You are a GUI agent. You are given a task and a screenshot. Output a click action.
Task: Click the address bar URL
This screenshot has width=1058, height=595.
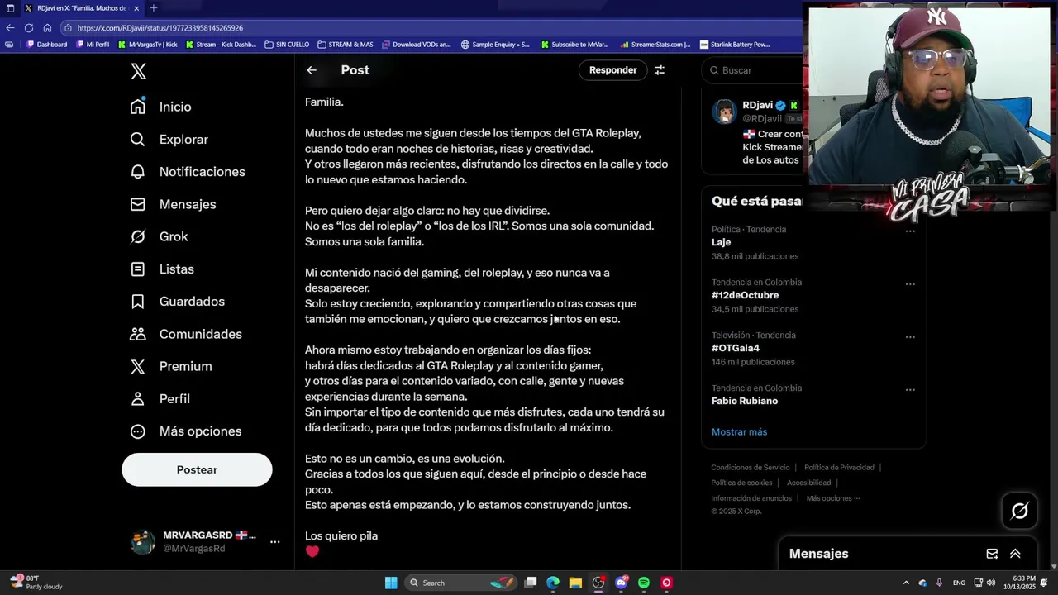(160, 27)
